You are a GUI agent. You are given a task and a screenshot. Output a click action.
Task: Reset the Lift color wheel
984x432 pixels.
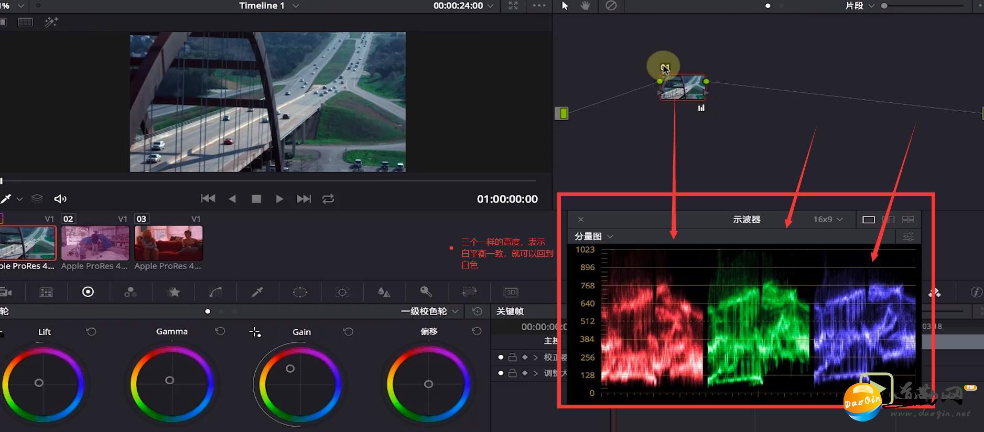coord(91,331)
